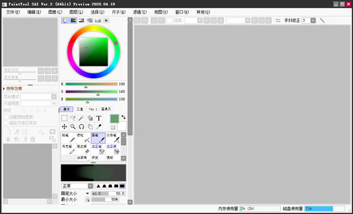This screenshot has height=214, width=353.
Task: Select the hand pan tool
Action: (x=90, y=126)
